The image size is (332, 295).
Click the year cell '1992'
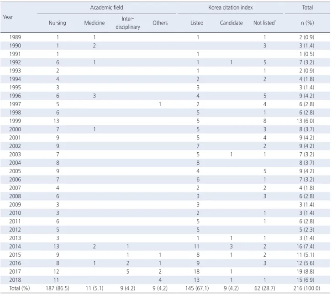(15, 62)
